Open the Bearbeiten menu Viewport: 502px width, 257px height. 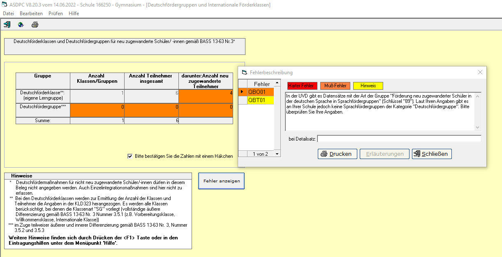click(x=31, y=14)
